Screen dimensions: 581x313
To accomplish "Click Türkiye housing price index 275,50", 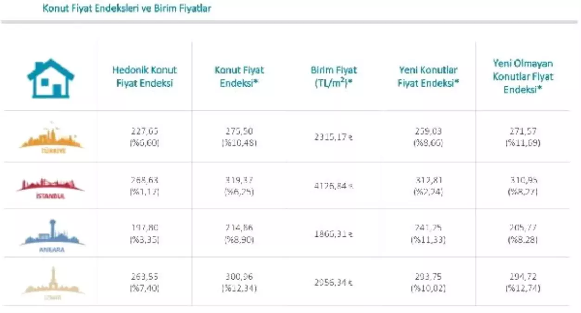I will coord(239,132).
